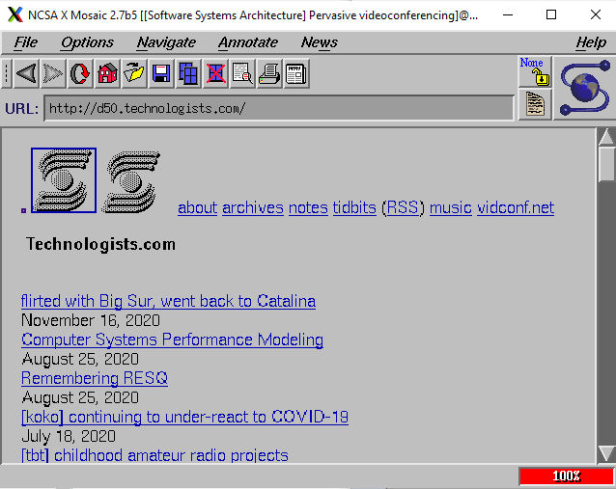
Task: Minimize the NCSA X Mosaic window
Action: point(508,14)
